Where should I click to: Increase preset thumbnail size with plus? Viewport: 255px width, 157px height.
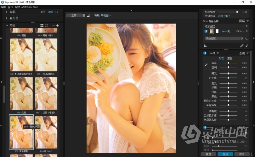click(x=58, y=25)
